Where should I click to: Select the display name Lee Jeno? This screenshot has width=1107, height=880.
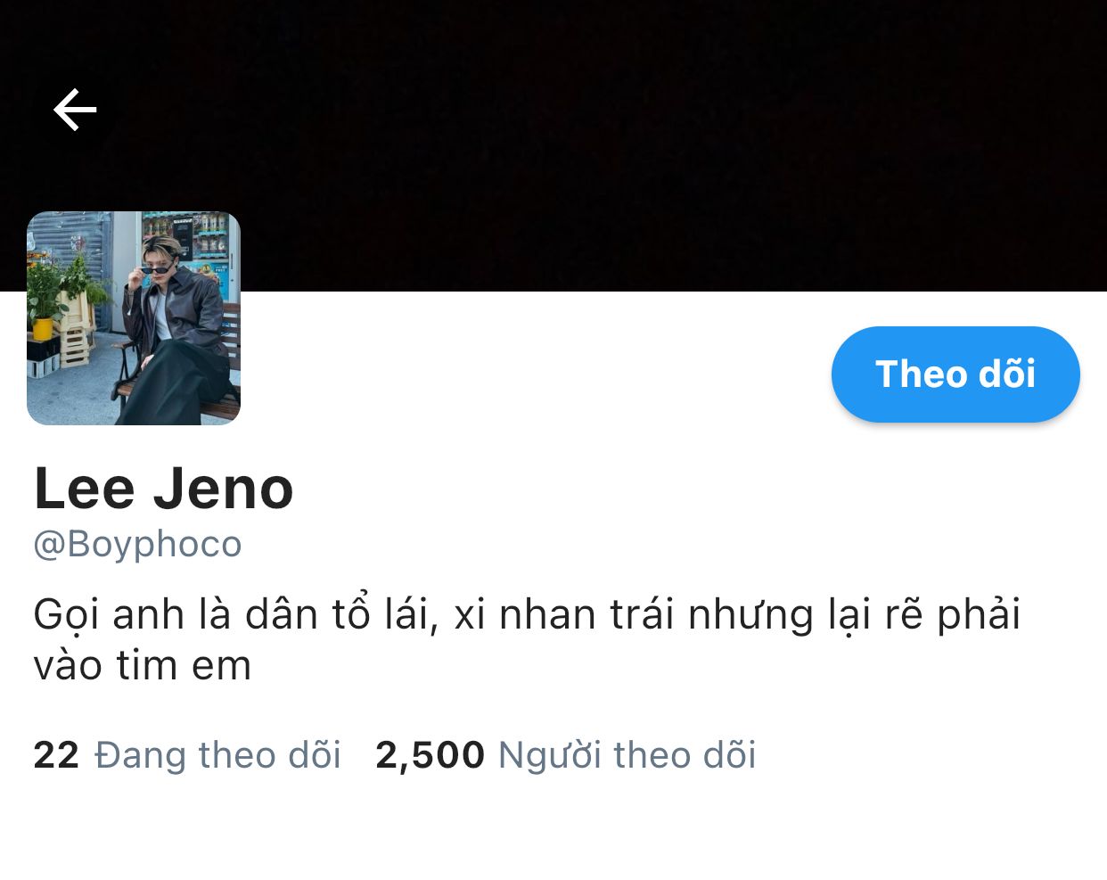coord(164,489)
